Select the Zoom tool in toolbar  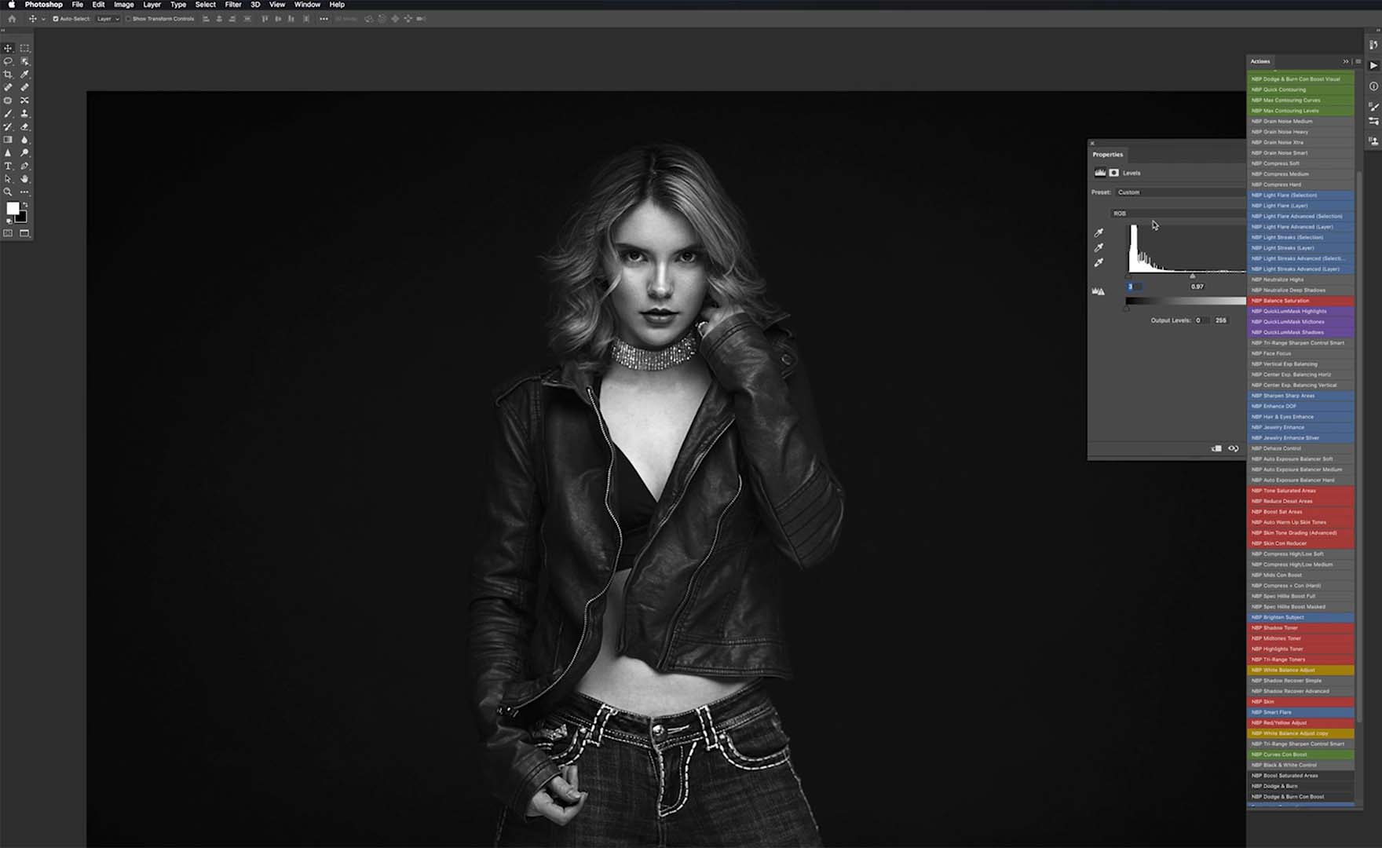[9, 192]
